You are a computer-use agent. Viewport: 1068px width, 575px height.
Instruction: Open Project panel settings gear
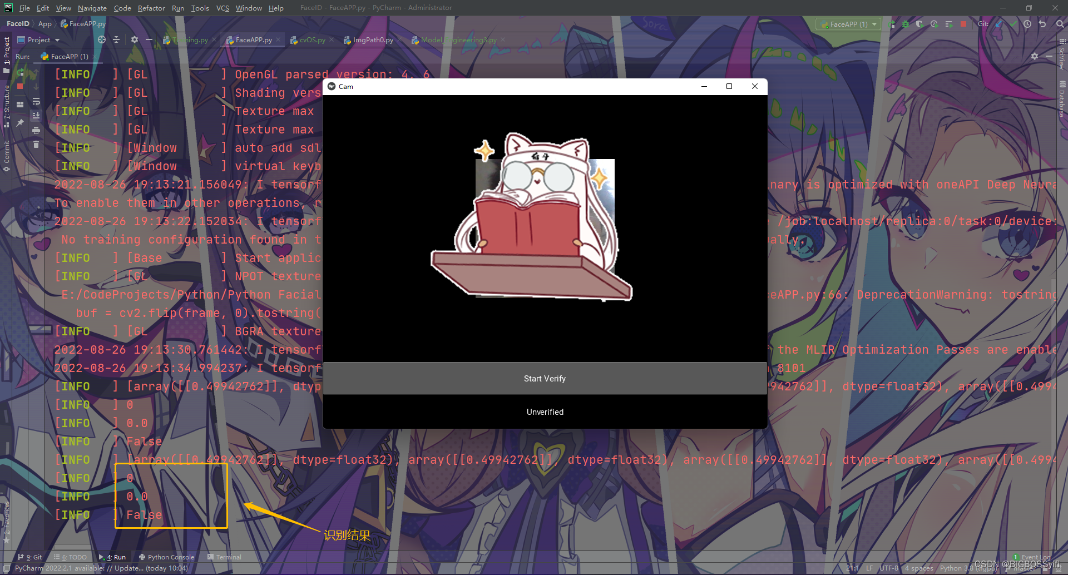coord(134,40)
